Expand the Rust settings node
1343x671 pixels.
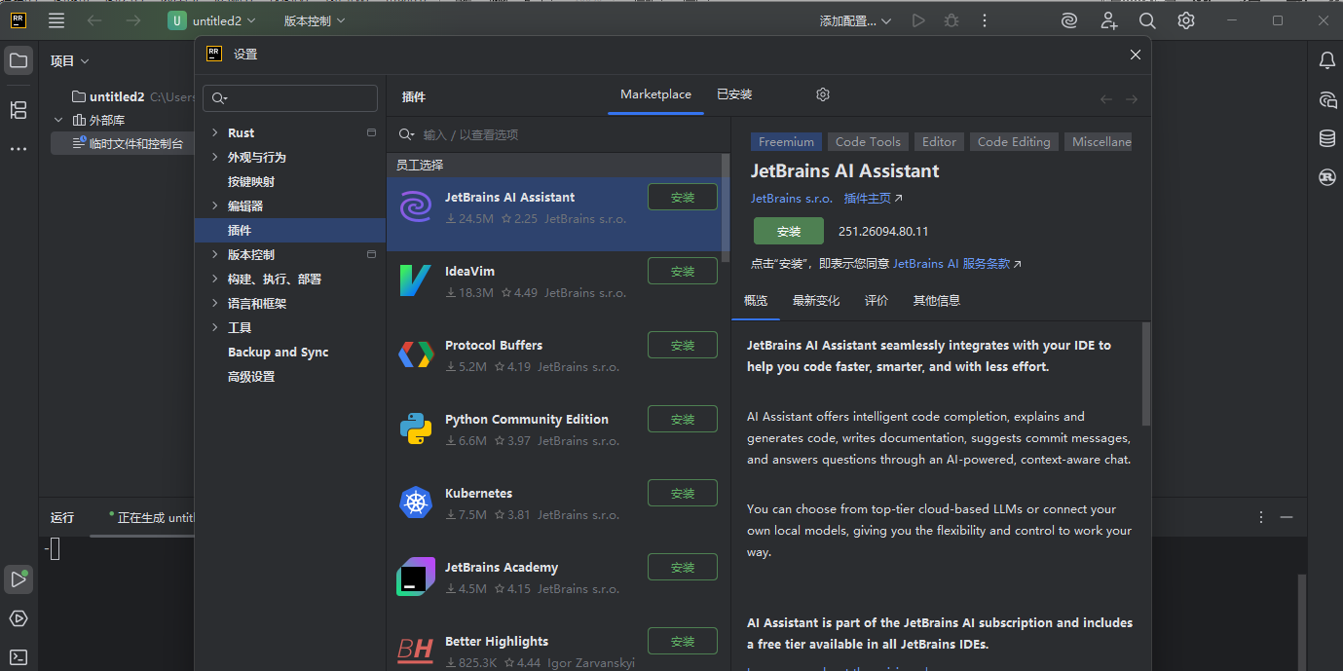pyautogui.click(x=214, y=133)
